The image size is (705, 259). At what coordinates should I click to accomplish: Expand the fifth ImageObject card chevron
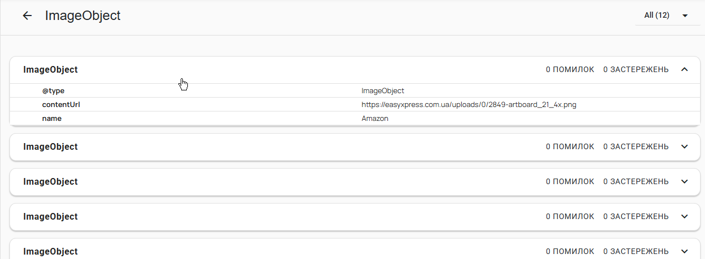click(x=684, y=251)
